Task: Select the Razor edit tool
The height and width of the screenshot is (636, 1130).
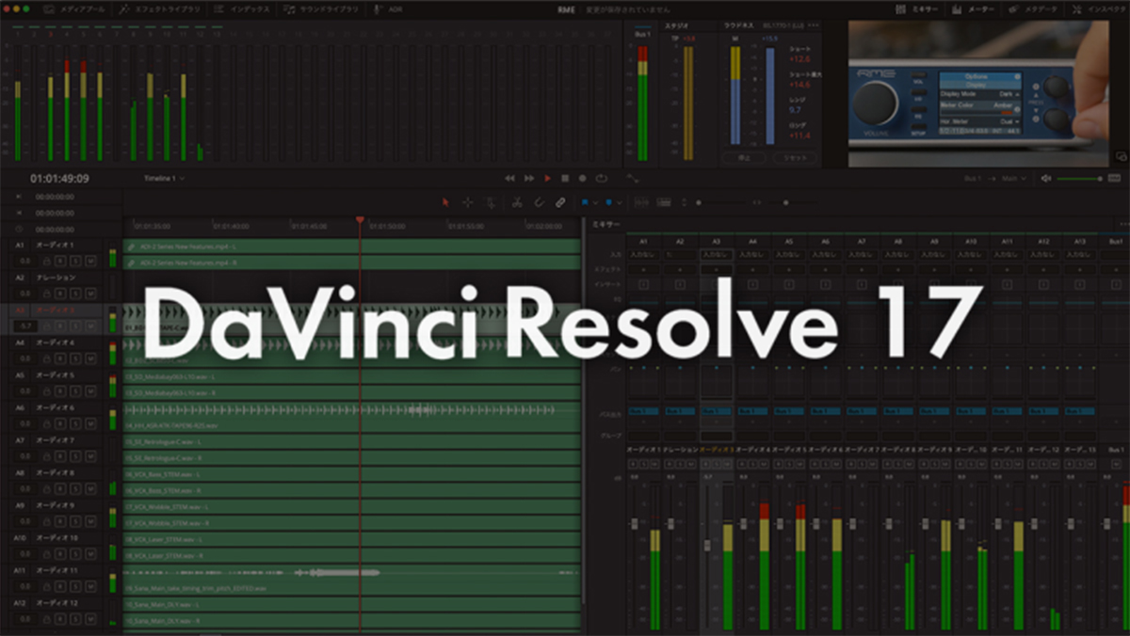Action: [517, 201]
